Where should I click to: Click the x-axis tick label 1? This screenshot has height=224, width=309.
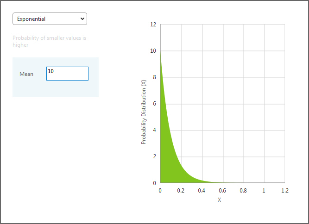point(264,191)
